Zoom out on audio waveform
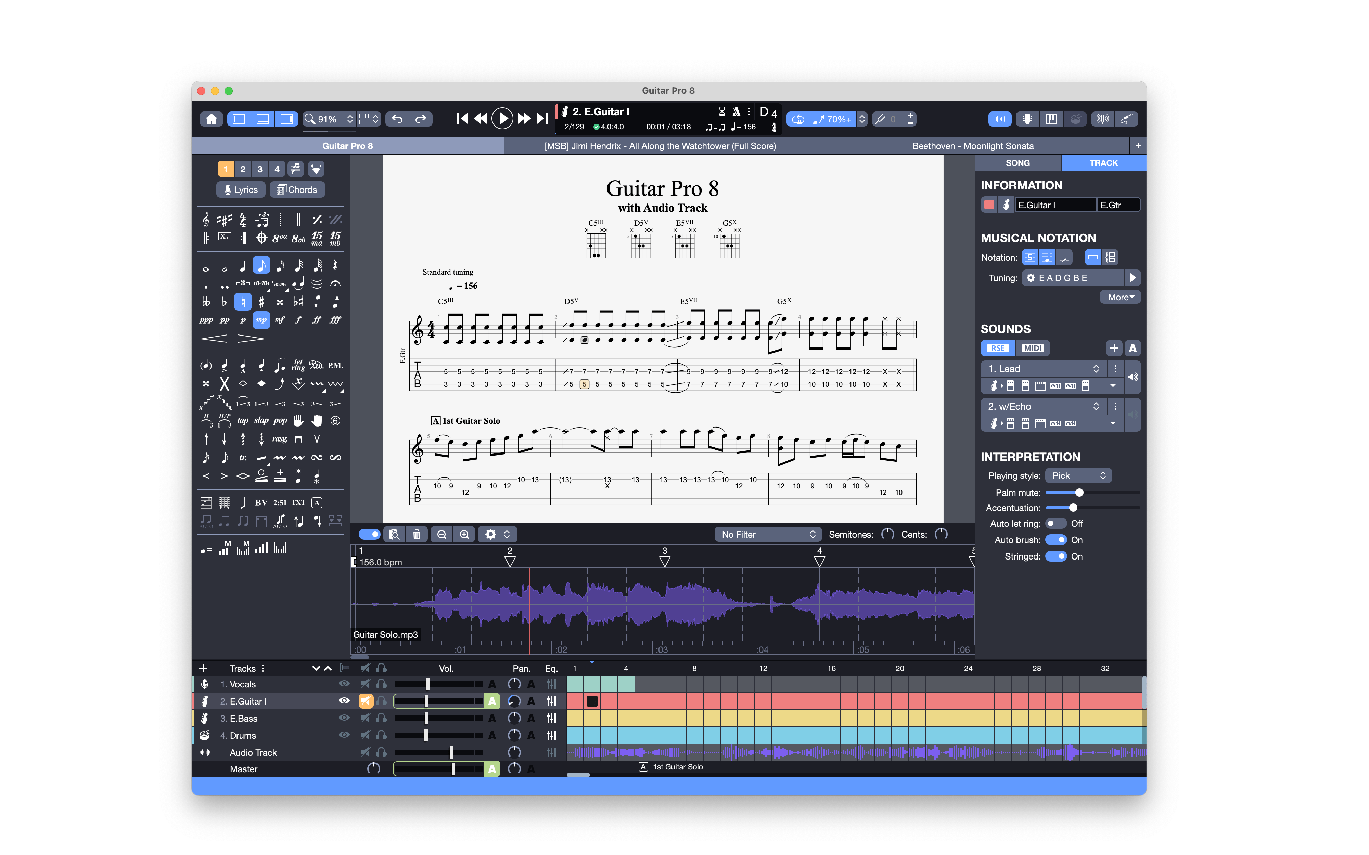 (442, 534)
